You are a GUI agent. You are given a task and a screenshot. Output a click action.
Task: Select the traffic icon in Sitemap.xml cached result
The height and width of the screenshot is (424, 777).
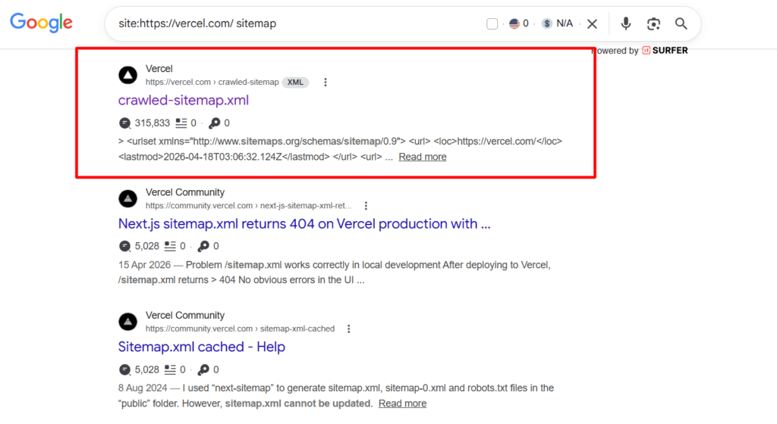click(125, 369)
